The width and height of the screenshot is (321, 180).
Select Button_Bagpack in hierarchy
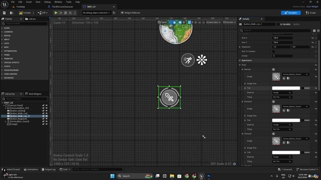pyautogui.click(x=19, y=119)
